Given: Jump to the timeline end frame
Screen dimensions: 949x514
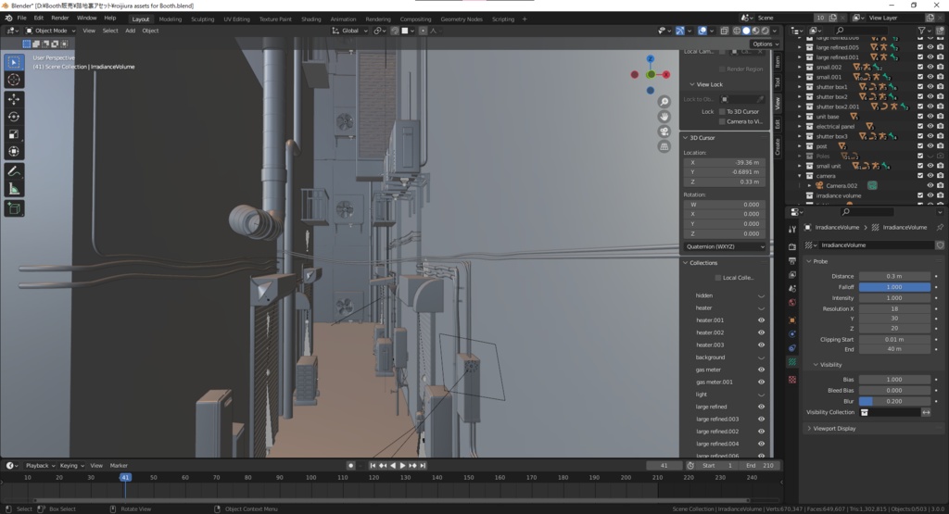Looking at the screenshot, I should pyautogui.click(x=423, y=466).
